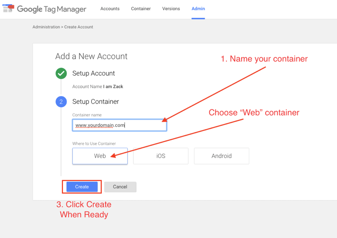Choose the Web container option
Viewport: 337px width, 238px height.
100,156
